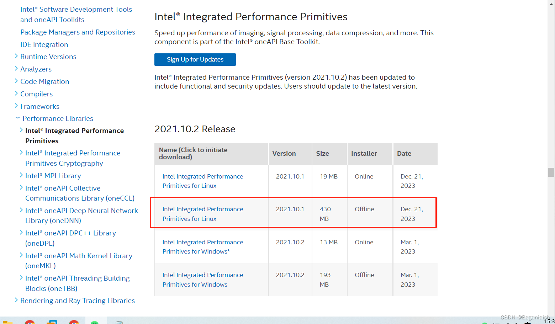Click Online in the 13 MB Windows row
Viewport: 555px width, 324px height.
[364, 242]
